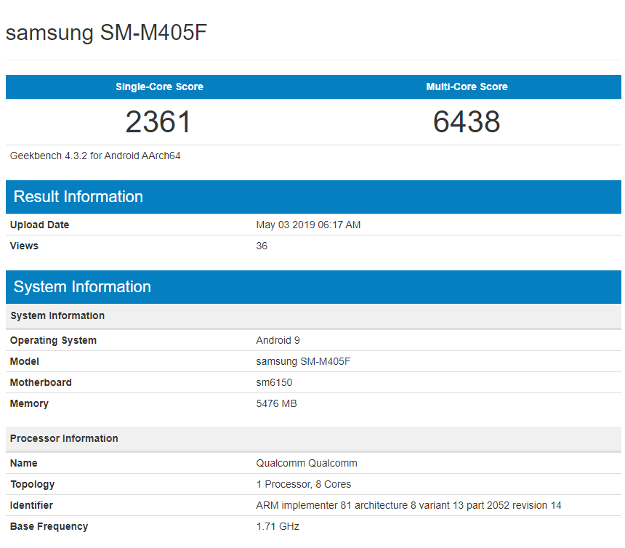Viewport: 625px width, 548px height.
Task: Click the Operating System value Android 9
Action: pyautogui.click(x=278, y=340)
